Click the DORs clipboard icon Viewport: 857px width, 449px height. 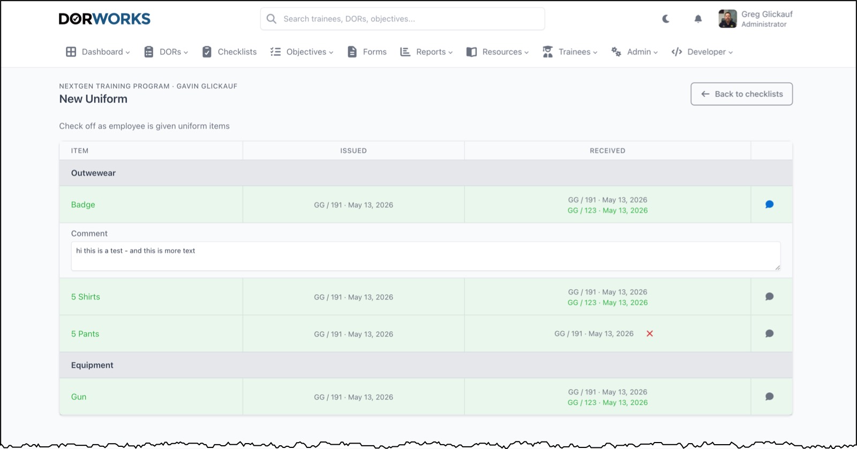pos(149,52)
